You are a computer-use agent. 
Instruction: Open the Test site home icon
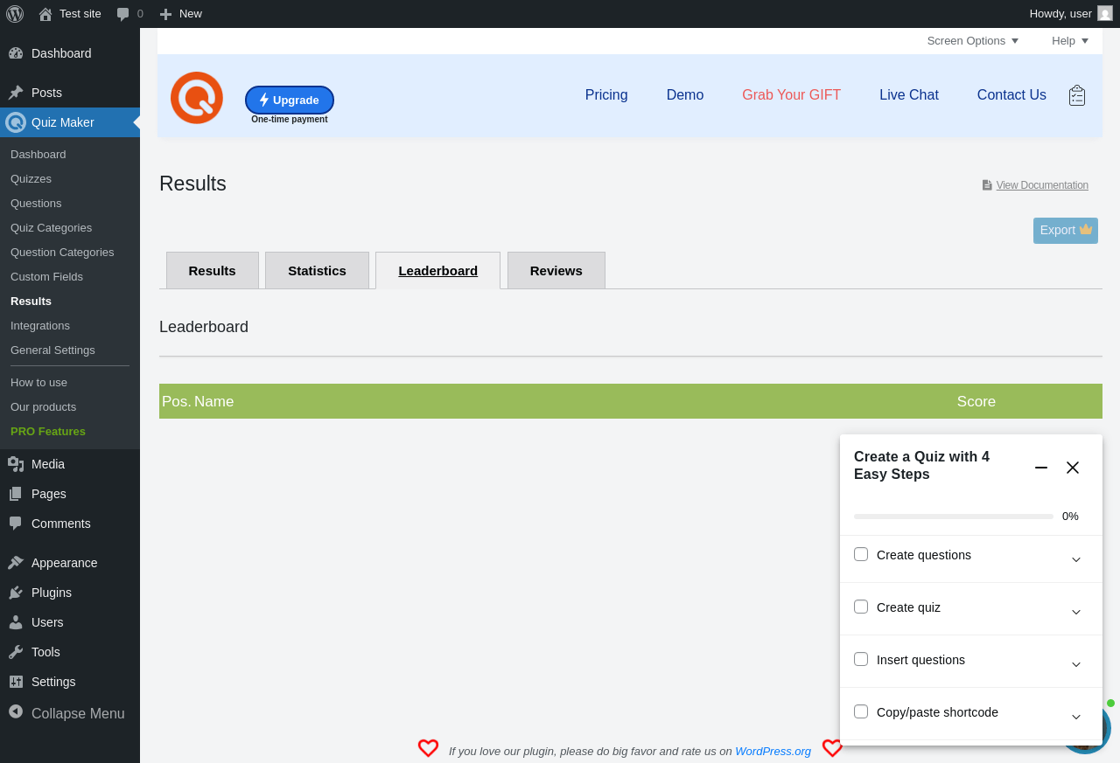point(45,14)
